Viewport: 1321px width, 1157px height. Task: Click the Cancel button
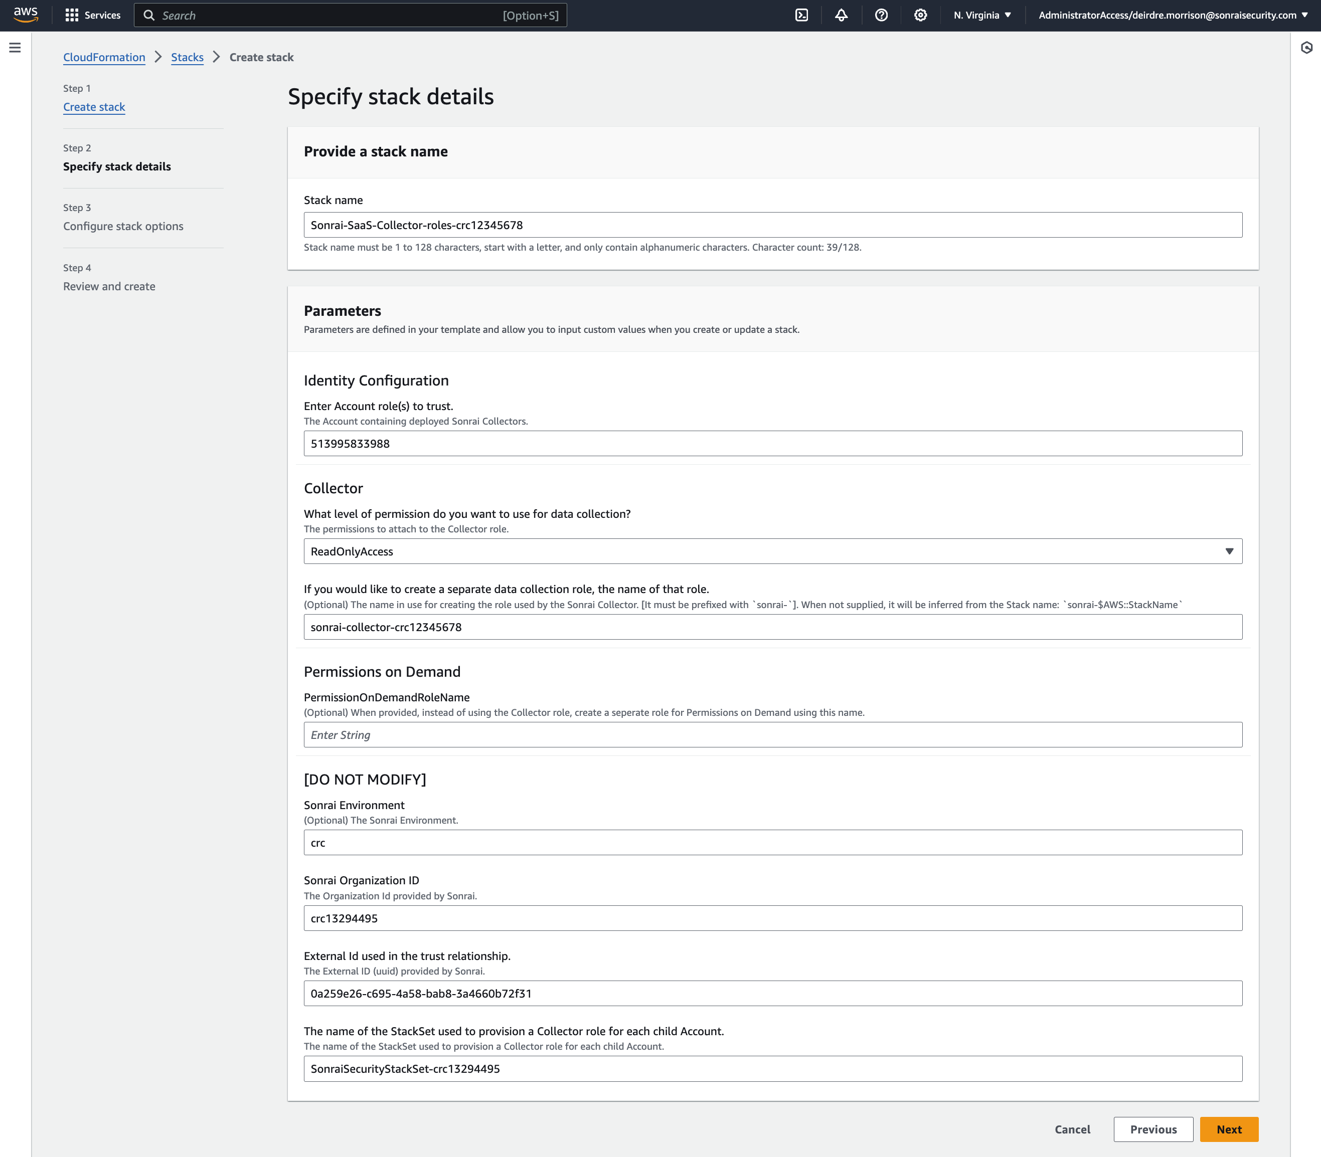(1072, 1129)
